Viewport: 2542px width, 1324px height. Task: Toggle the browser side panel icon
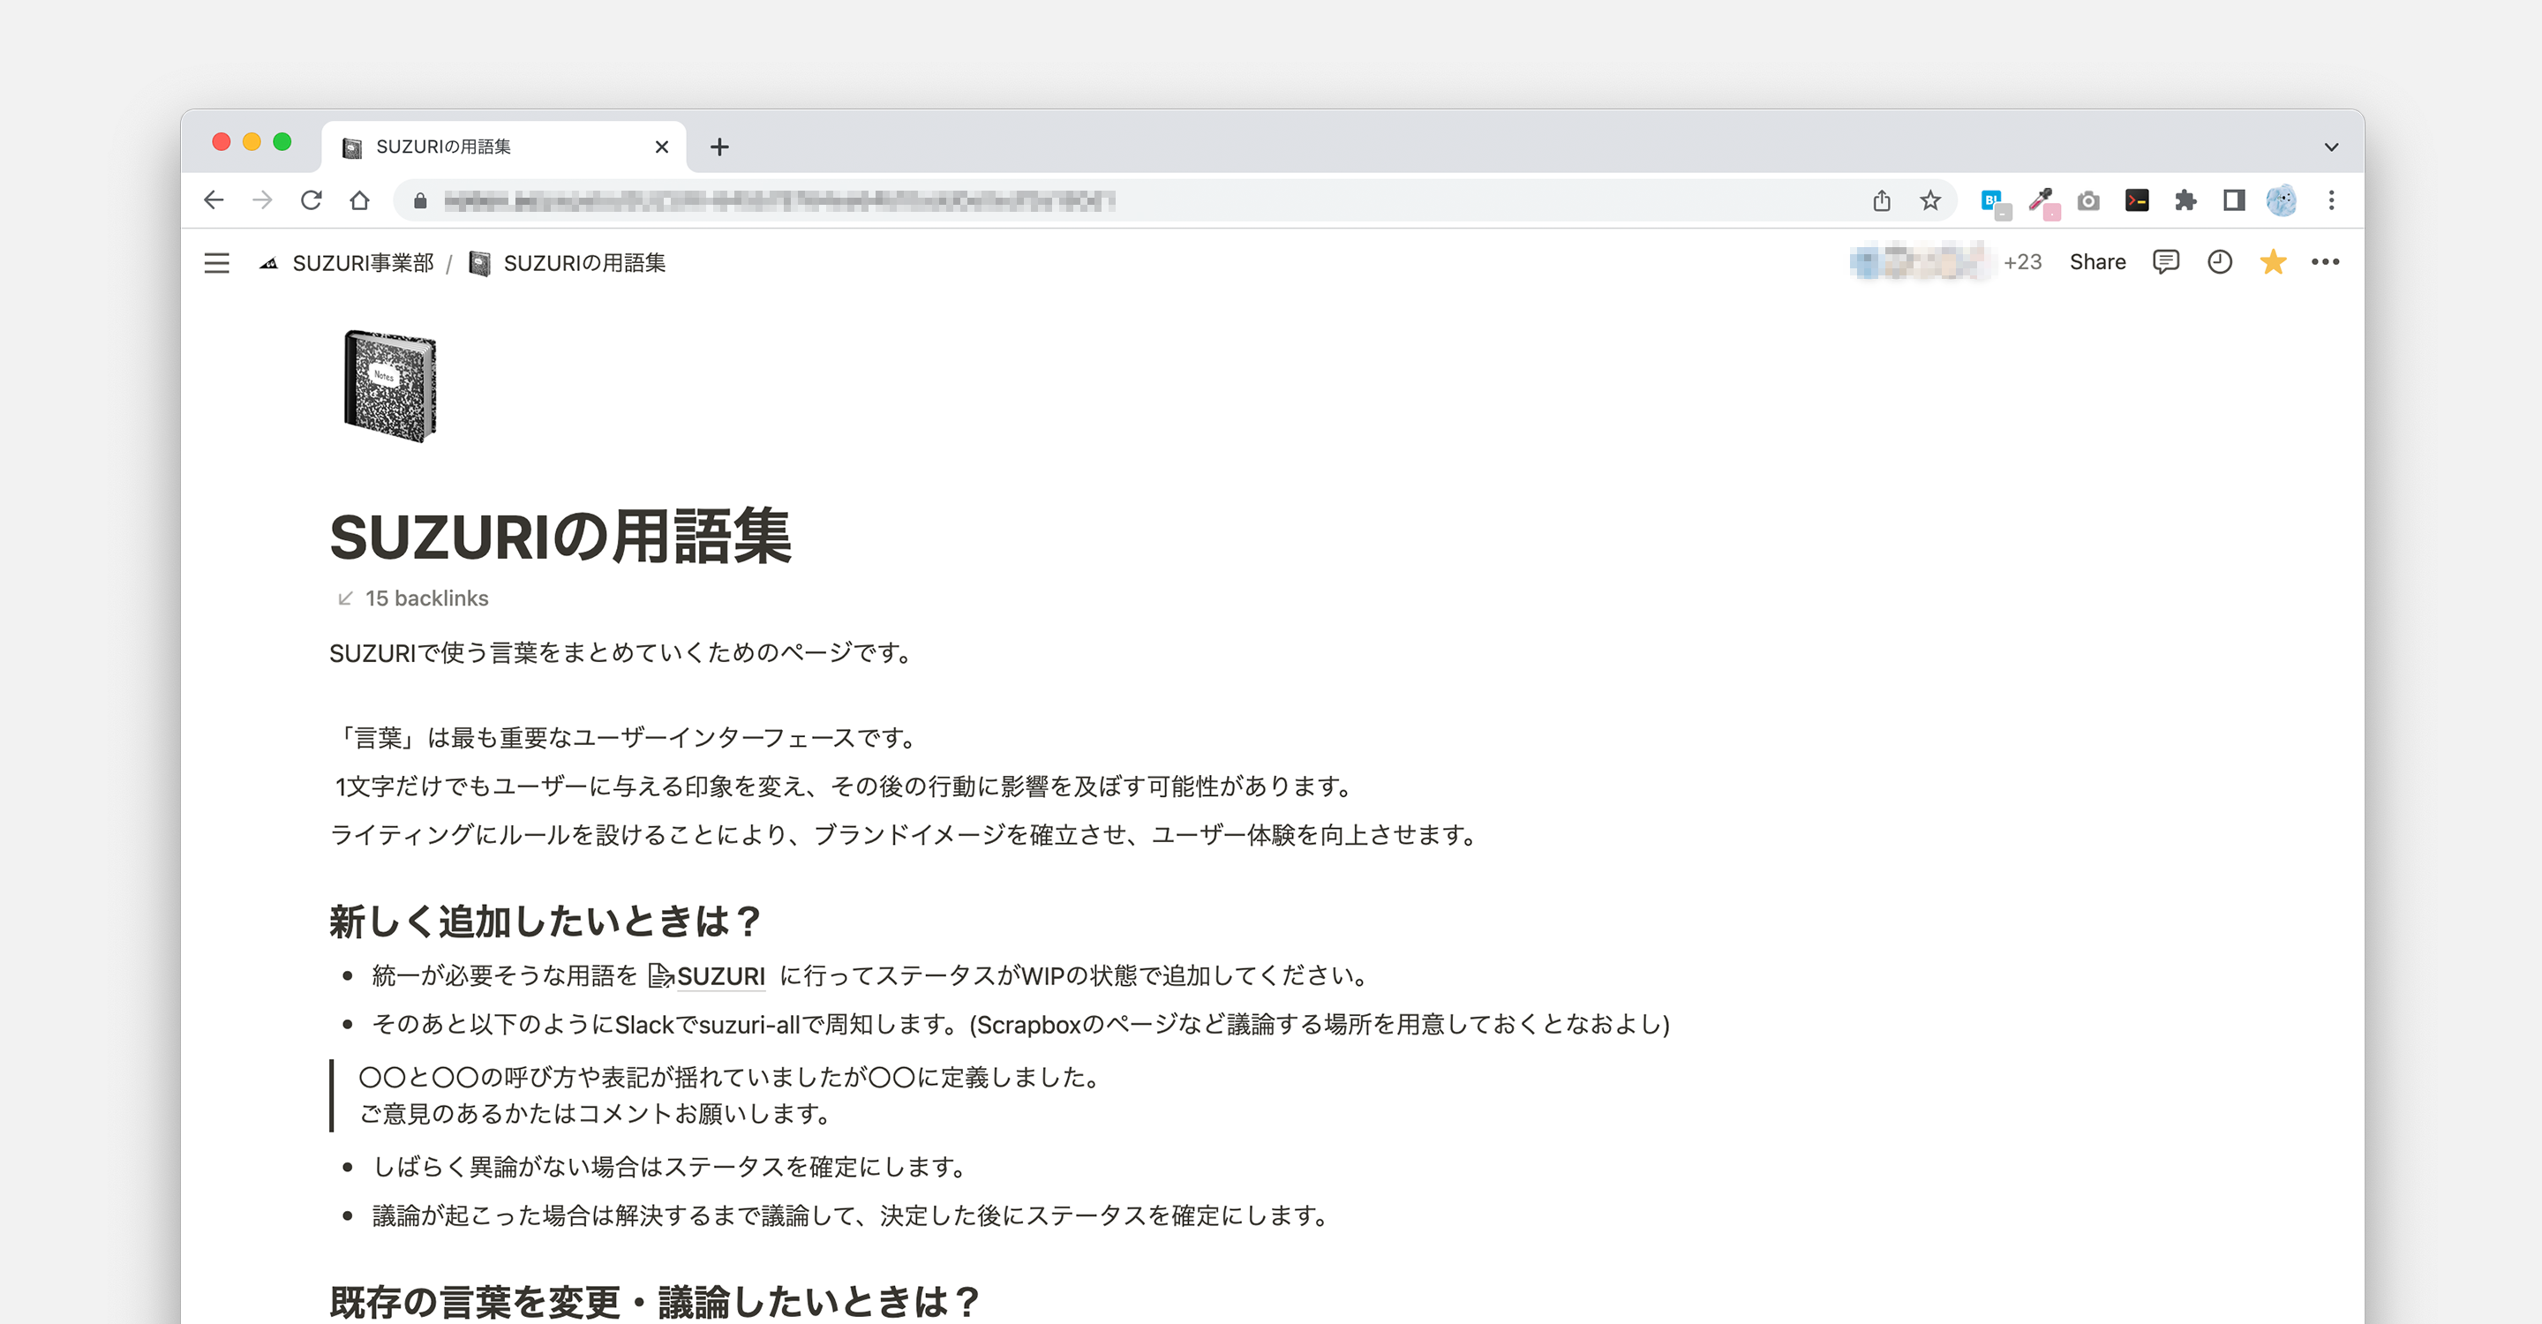coord(2234,201)
